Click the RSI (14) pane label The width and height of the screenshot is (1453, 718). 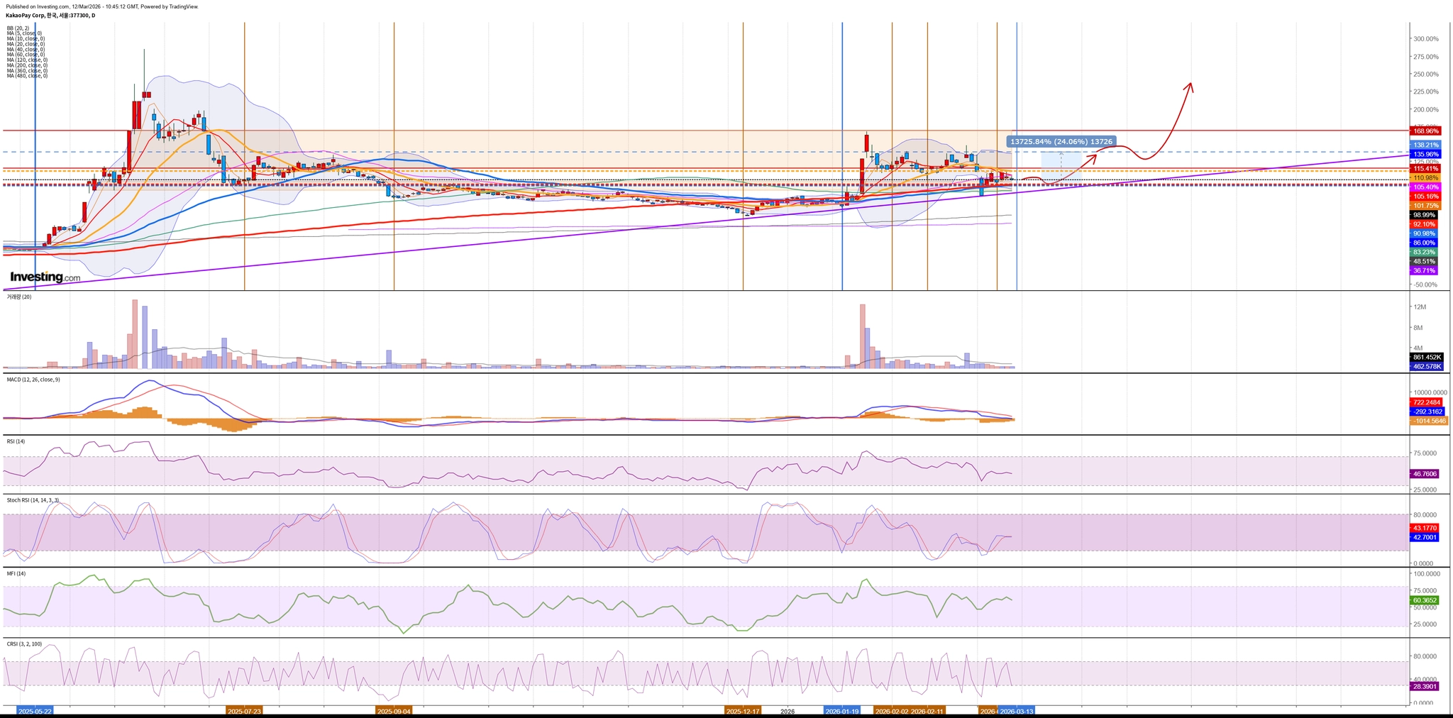pyautogui.click(x=16, y=441)
